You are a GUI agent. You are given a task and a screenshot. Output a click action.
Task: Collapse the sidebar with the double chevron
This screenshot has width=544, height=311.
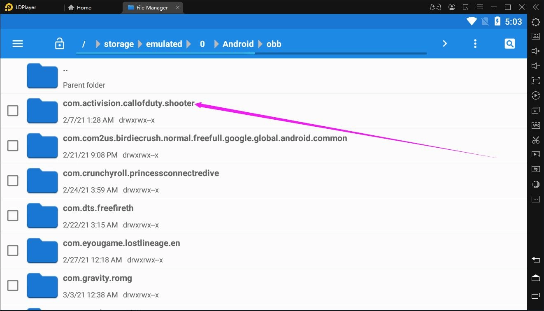coord(535,7)
